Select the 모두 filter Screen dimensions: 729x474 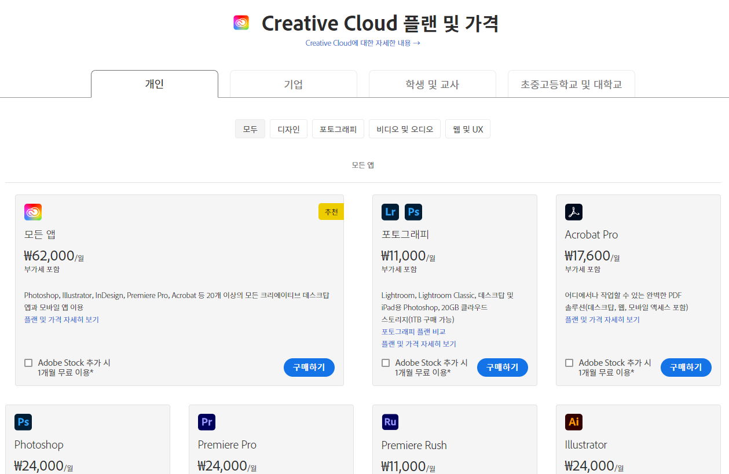[250, 129]
